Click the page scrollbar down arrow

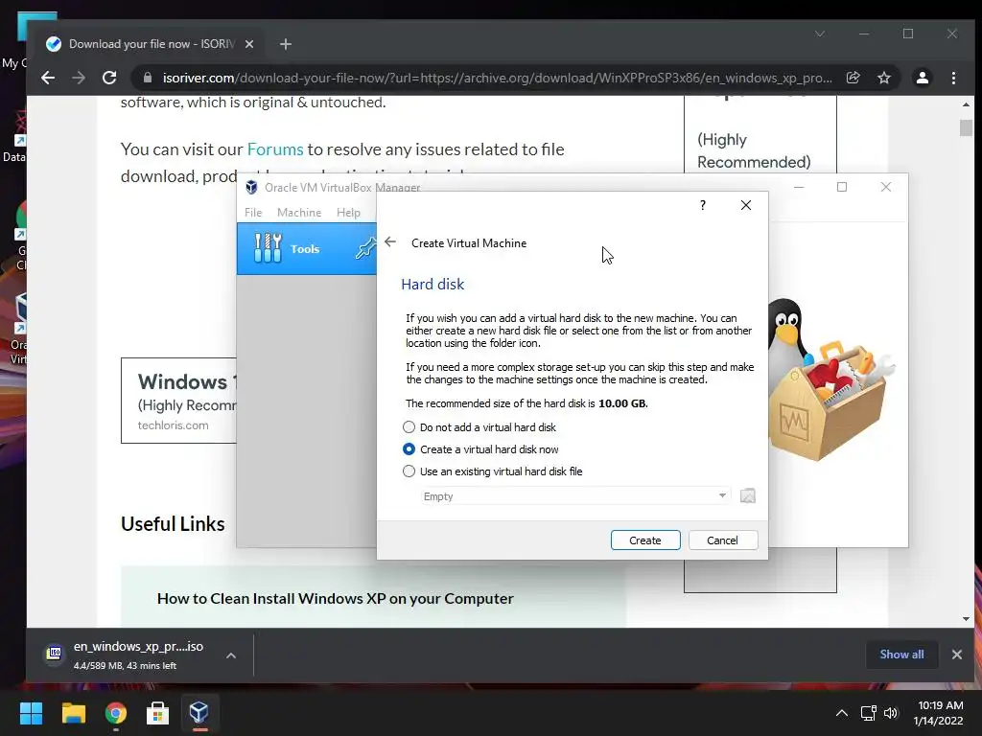click(x=966, y=619)
